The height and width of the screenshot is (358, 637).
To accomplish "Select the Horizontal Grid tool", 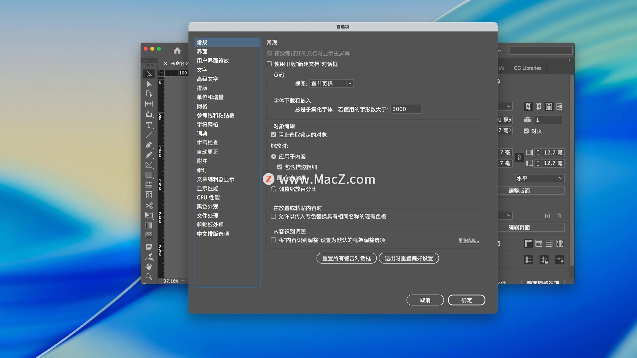I will pyautogui.click(x=149, y=185).
